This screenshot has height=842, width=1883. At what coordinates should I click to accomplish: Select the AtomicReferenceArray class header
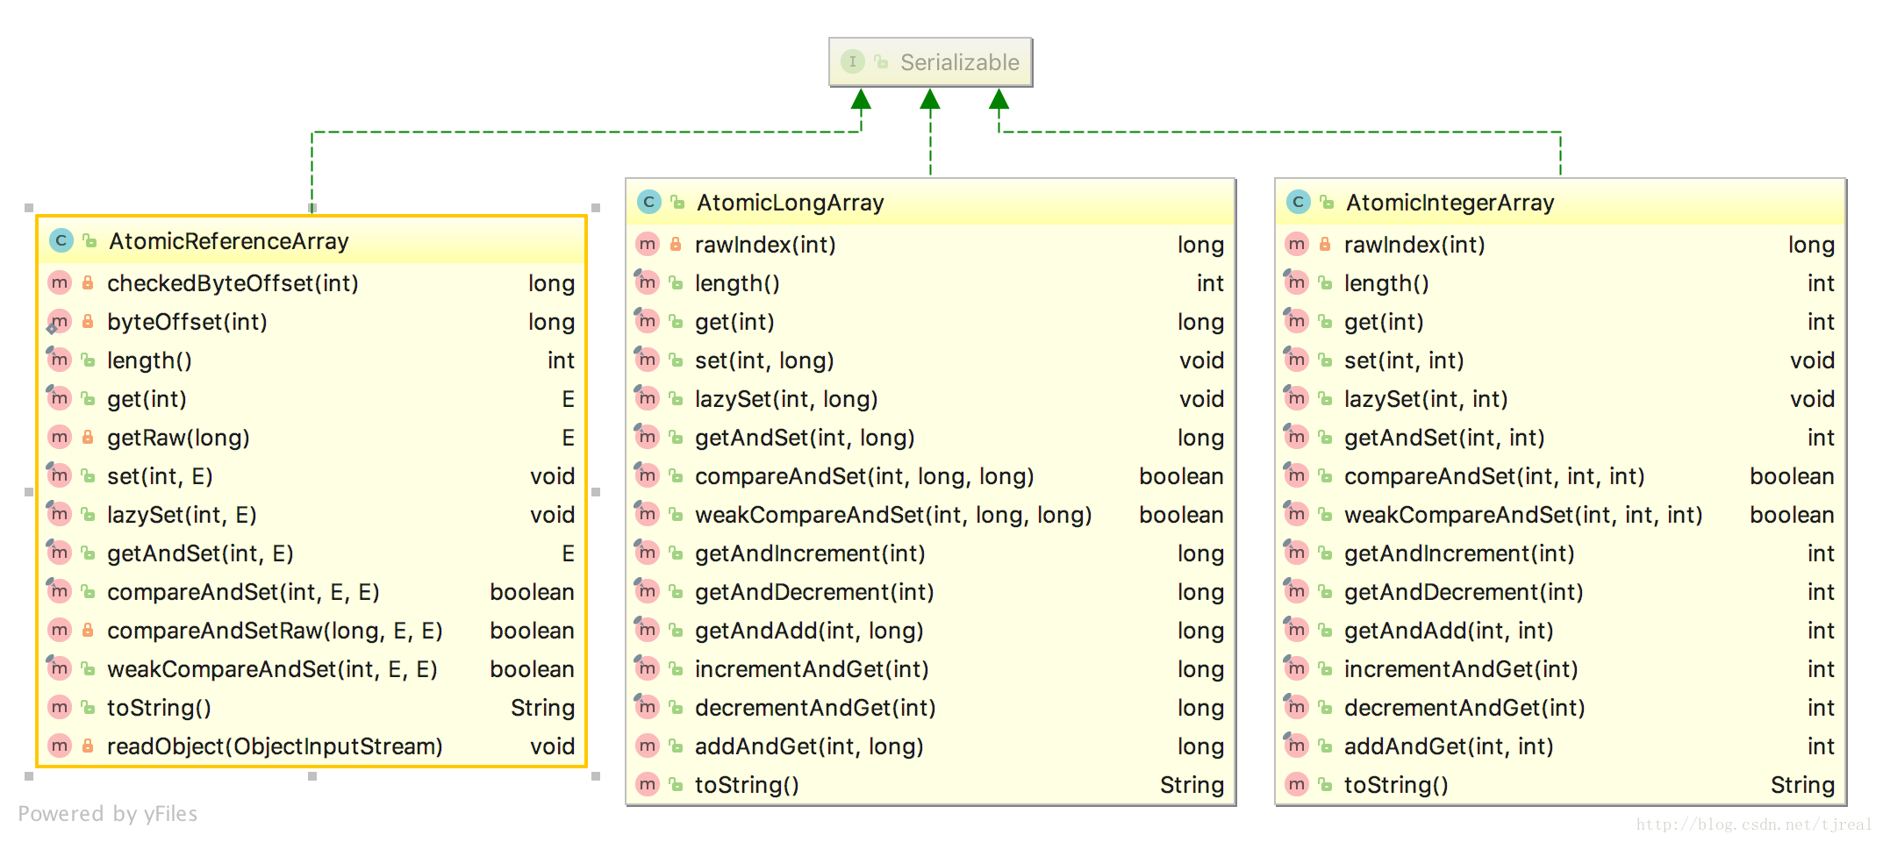(311, 241)
